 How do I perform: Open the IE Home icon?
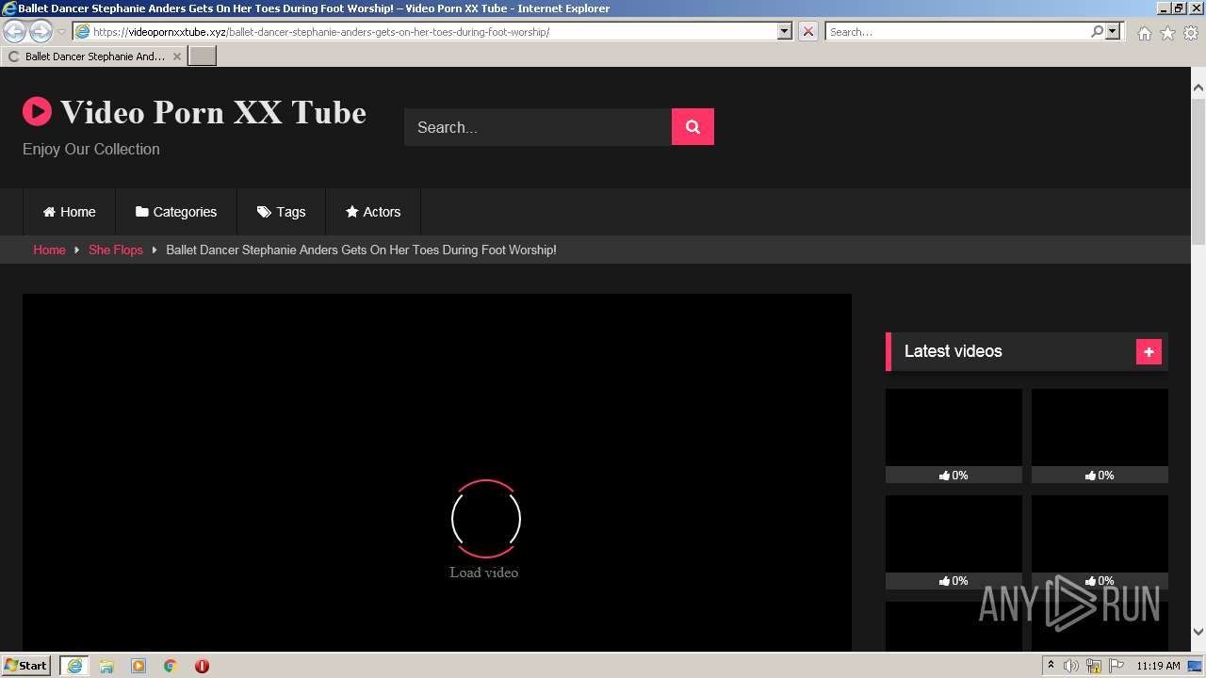coord(1144,33)
